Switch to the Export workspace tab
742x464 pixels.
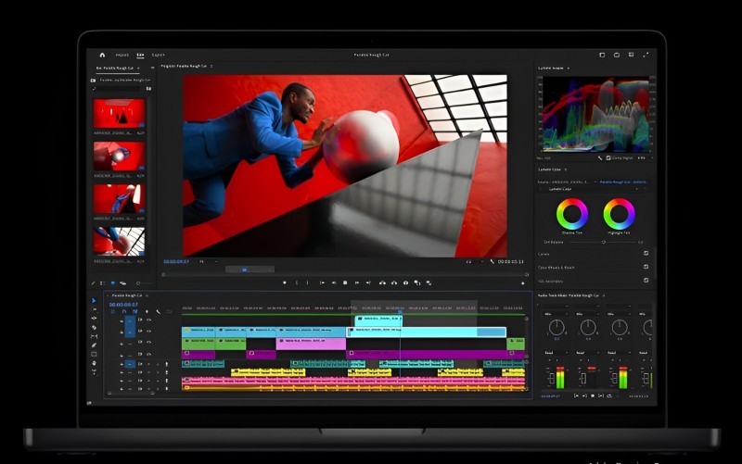point(158,55)
